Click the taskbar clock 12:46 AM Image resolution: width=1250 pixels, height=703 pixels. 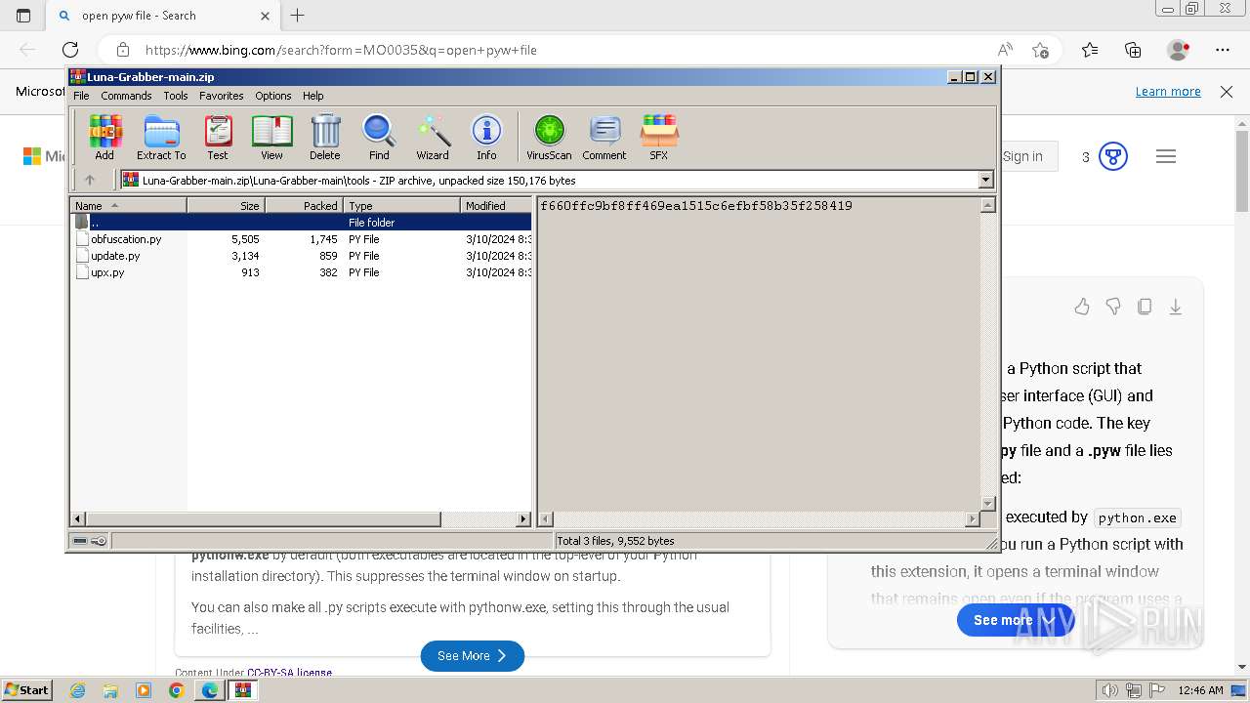point(1201,690)
